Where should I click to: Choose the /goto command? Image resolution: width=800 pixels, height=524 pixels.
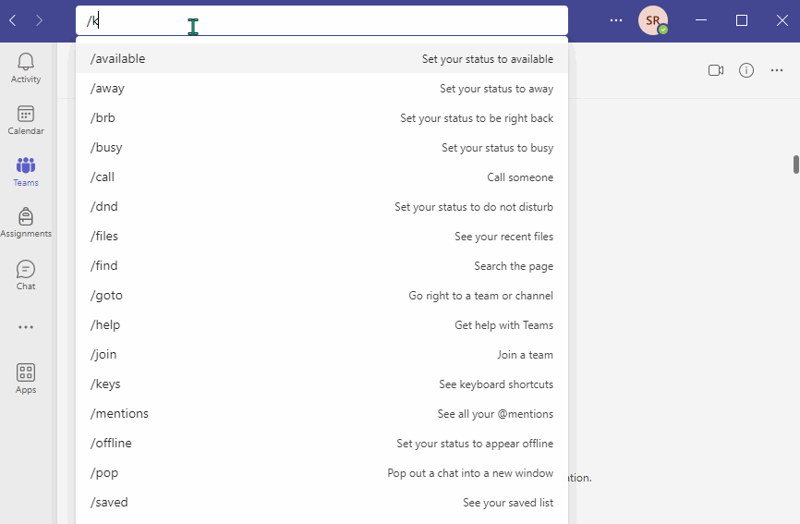pos(321,296)
